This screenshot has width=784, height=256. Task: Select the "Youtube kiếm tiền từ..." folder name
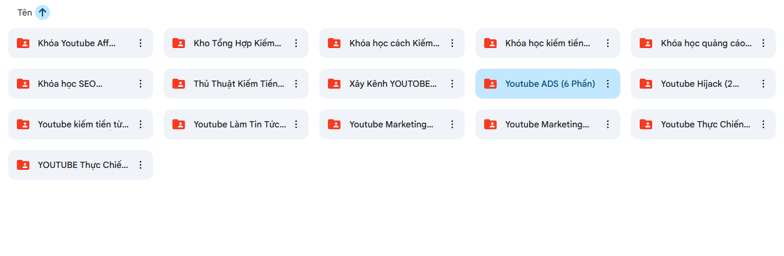point(84,124)
